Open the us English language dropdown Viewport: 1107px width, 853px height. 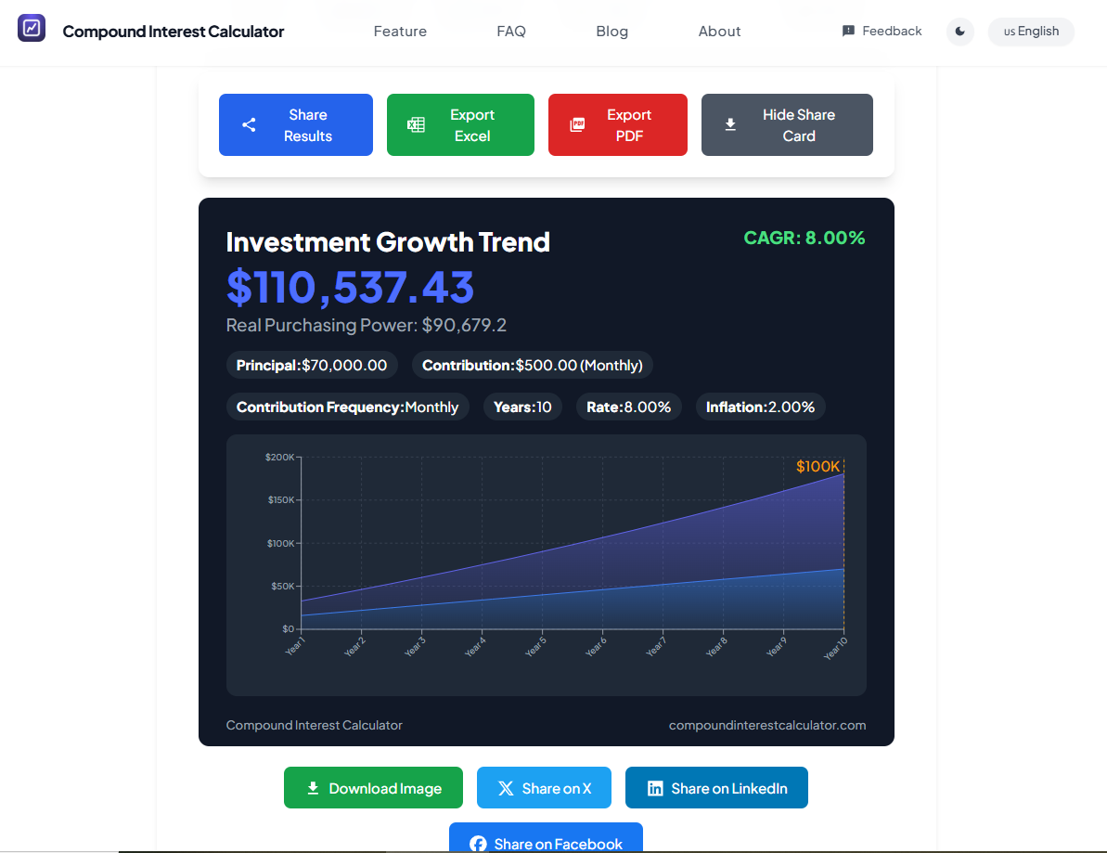click(x=1031, y=31)
